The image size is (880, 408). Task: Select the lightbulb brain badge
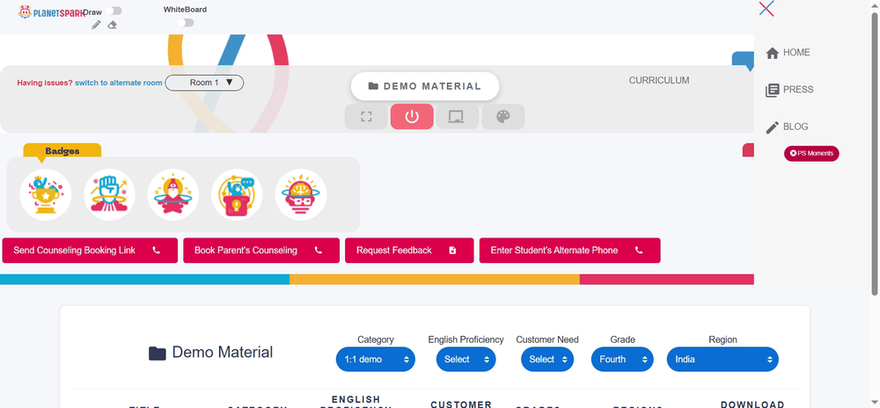[x=301, y=194]
